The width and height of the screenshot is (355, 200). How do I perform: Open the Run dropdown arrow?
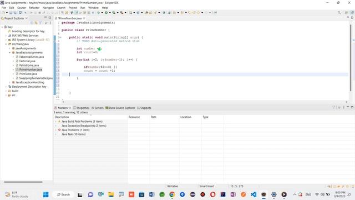pyautogui.click(x=110, y=13)
